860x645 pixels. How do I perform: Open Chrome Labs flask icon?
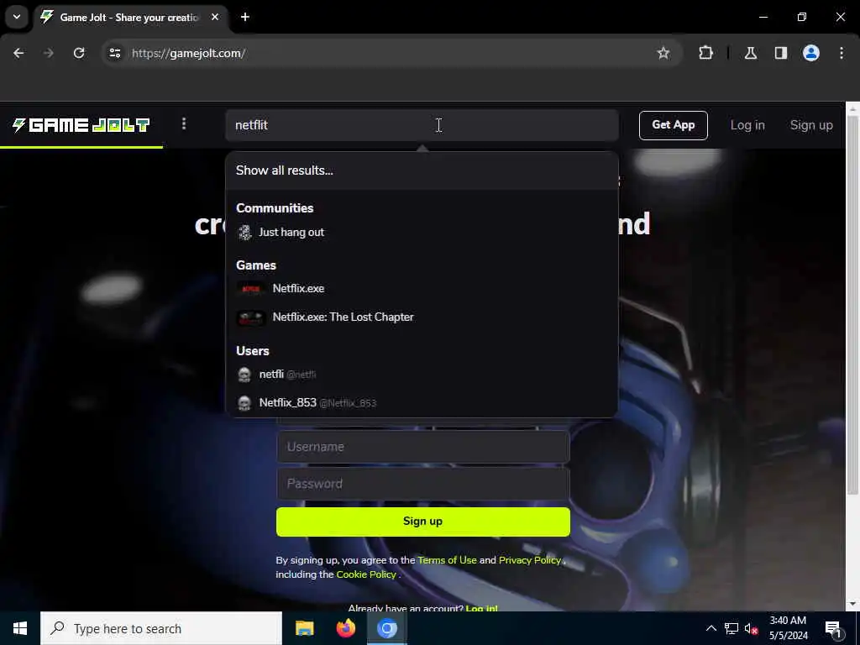[x=750, y=53]
